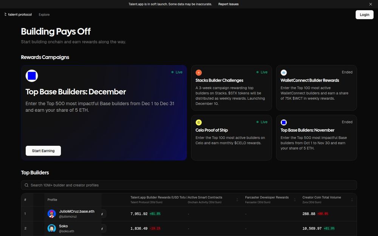Click the @soko.eth handle
Screen dimensions: 378x236
tap(67, 231)
